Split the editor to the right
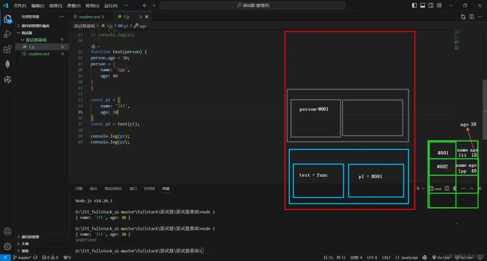Image resolution: width=487 pixels, height=261 pixels. pyautogui.click(x=472, y=17)
